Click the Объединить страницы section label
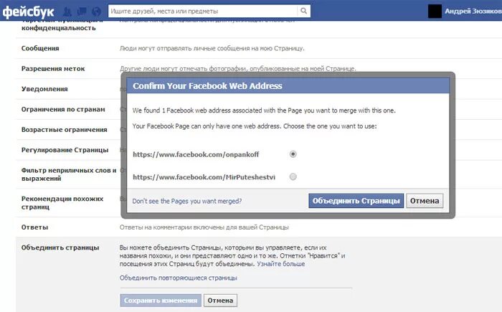This screenshot has width=502, height=312. coord(60,247)
